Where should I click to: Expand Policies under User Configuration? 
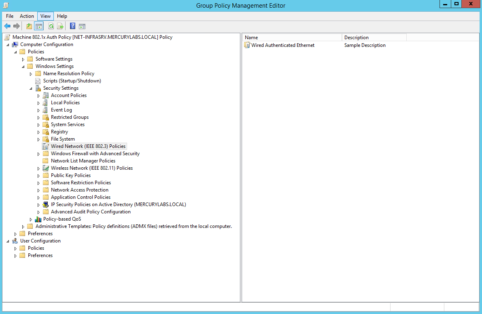click(x=15, y=249)
